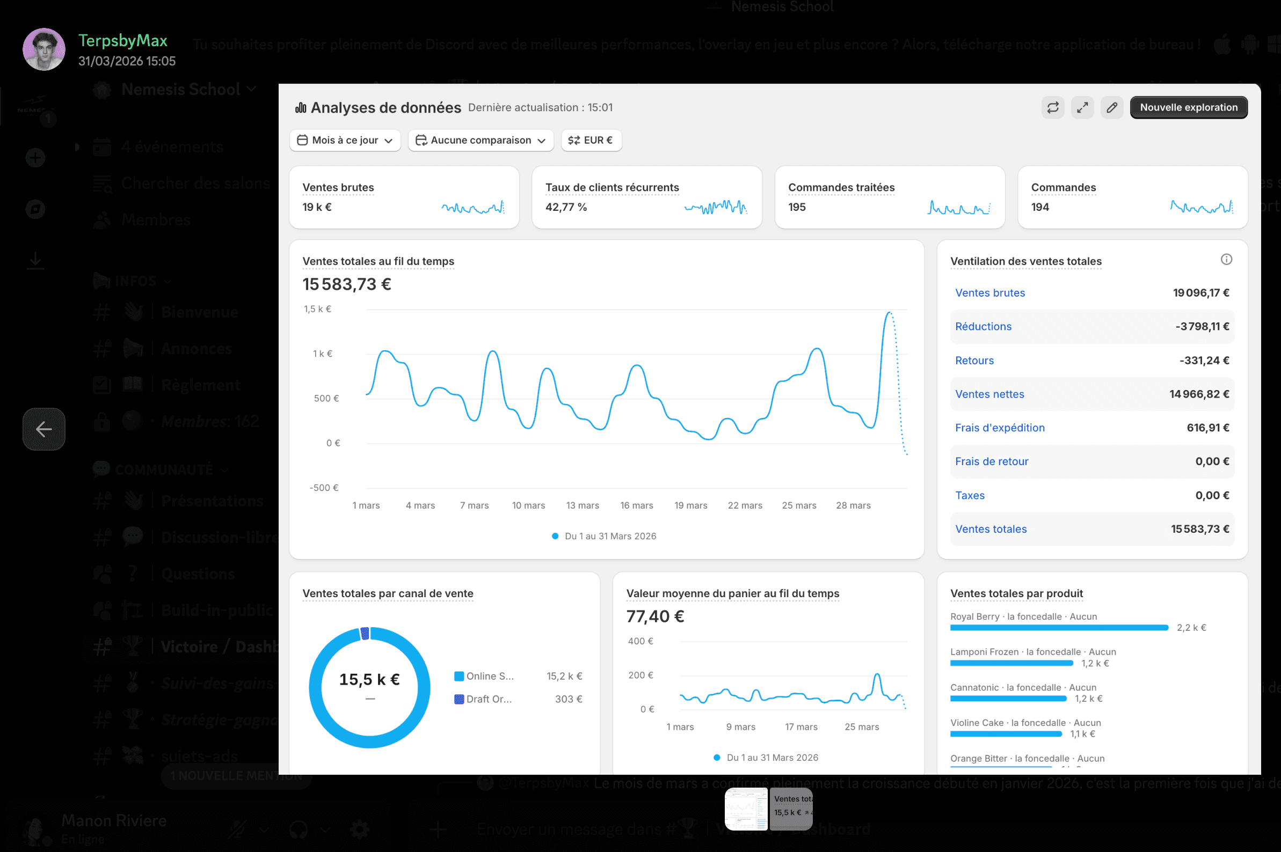Click the Commandes card showing 194
The height and width of the screenshot is (852, 1281).
pos(1133,197)
